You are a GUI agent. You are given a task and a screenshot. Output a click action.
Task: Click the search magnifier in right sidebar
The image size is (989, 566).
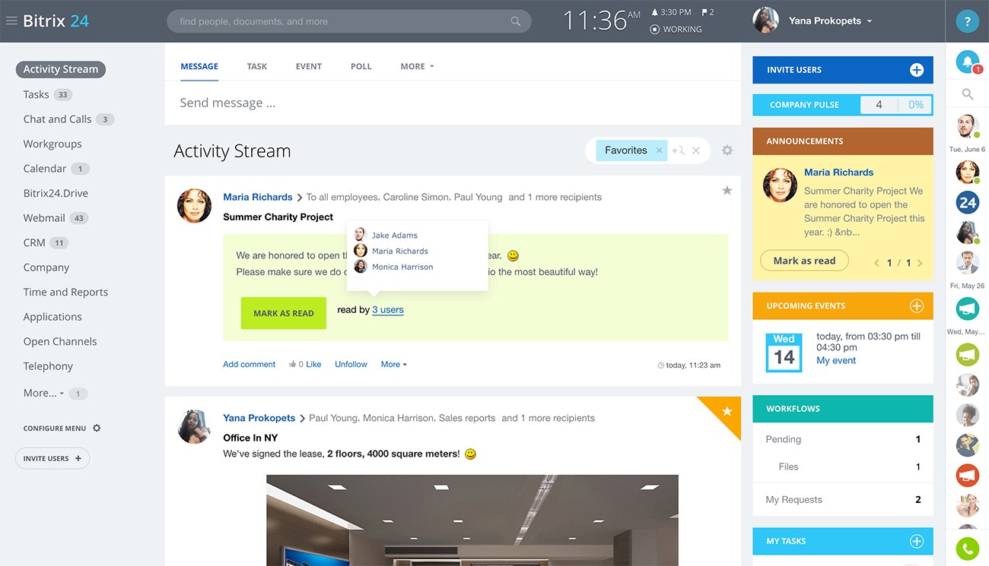click(x=967, y=94)
